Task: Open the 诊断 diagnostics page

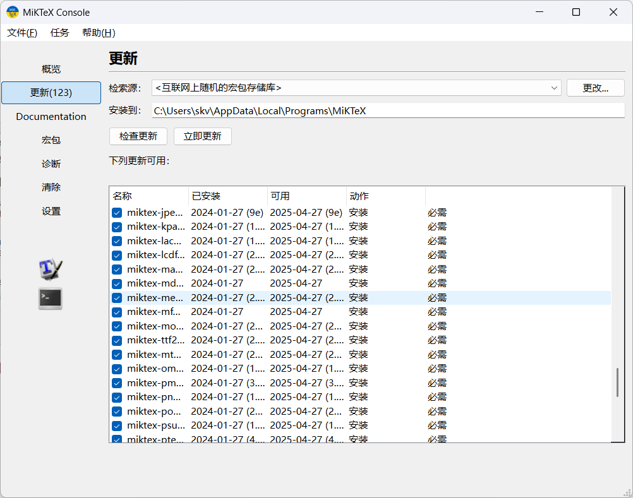Action: 51,163
